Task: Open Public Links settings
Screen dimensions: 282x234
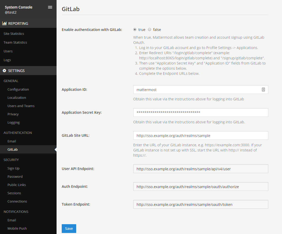Action: 17,185
